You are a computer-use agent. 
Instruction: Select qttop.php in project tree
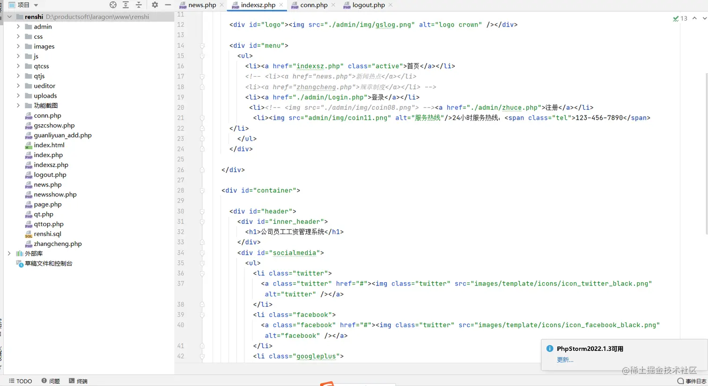[49, 224]
